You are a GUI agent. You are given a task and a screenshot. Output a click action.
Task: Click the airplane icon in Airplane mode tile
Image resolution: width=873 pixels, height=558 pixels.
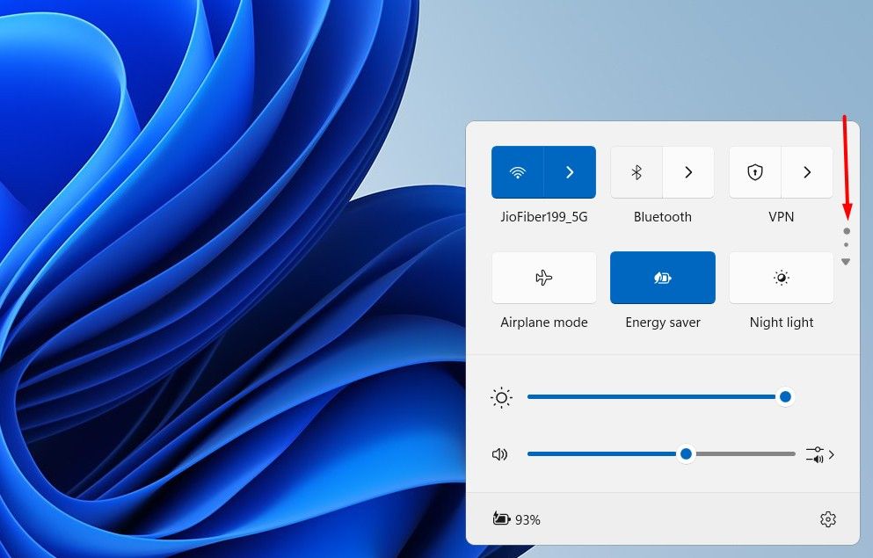tap(543, 278)
